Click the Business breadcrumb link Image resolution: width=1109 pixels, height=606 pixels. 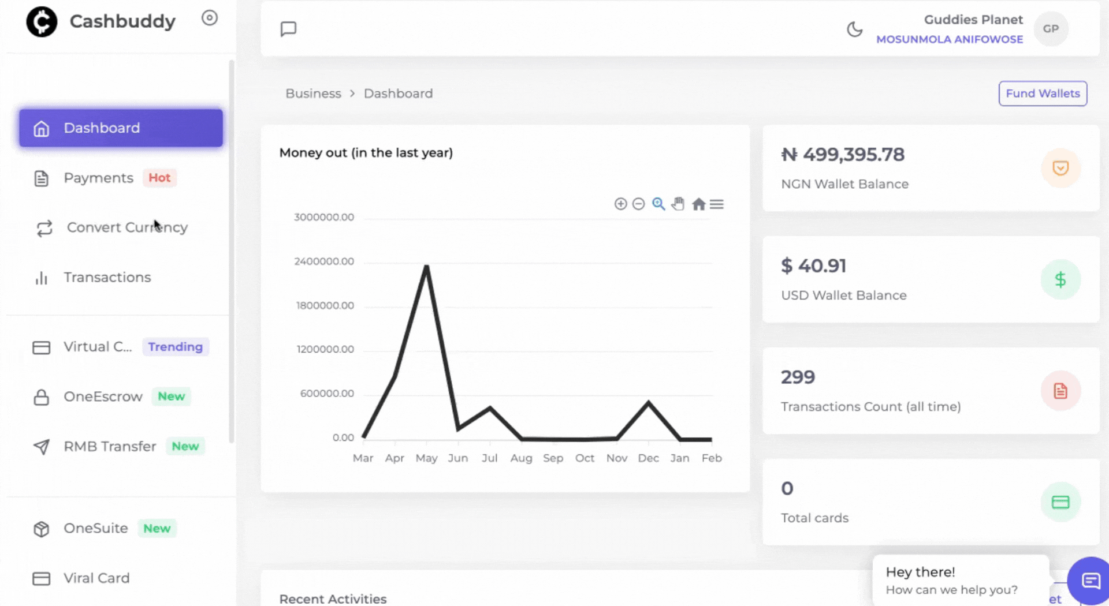point(313,93)
